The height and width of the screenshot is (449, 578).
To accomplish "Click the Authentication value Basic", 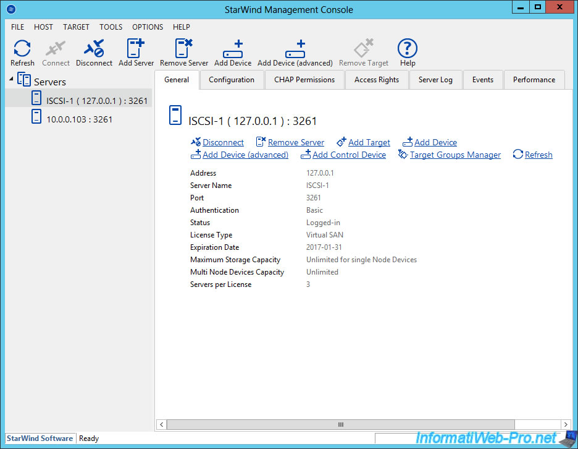I will point(314,210).
